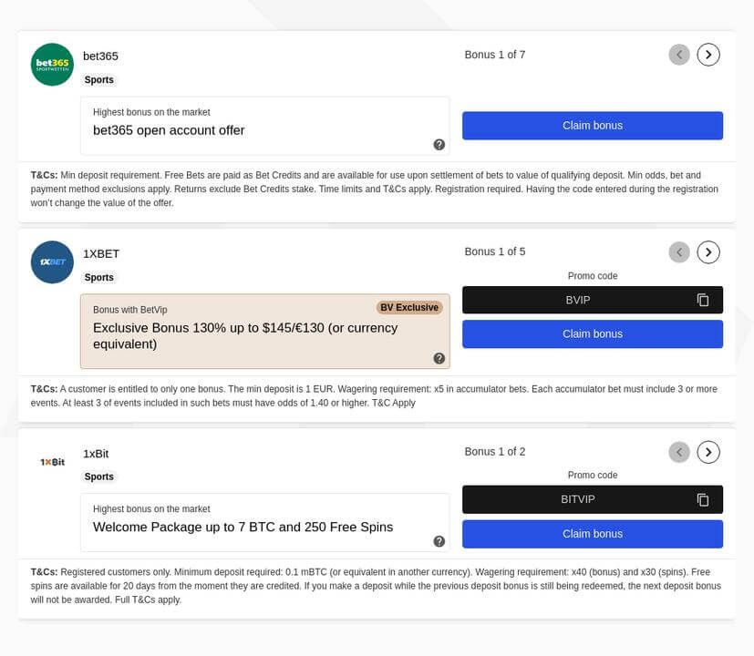
Task: Click the 1XBET T&Cs paragraph
Action: [374, 396]
